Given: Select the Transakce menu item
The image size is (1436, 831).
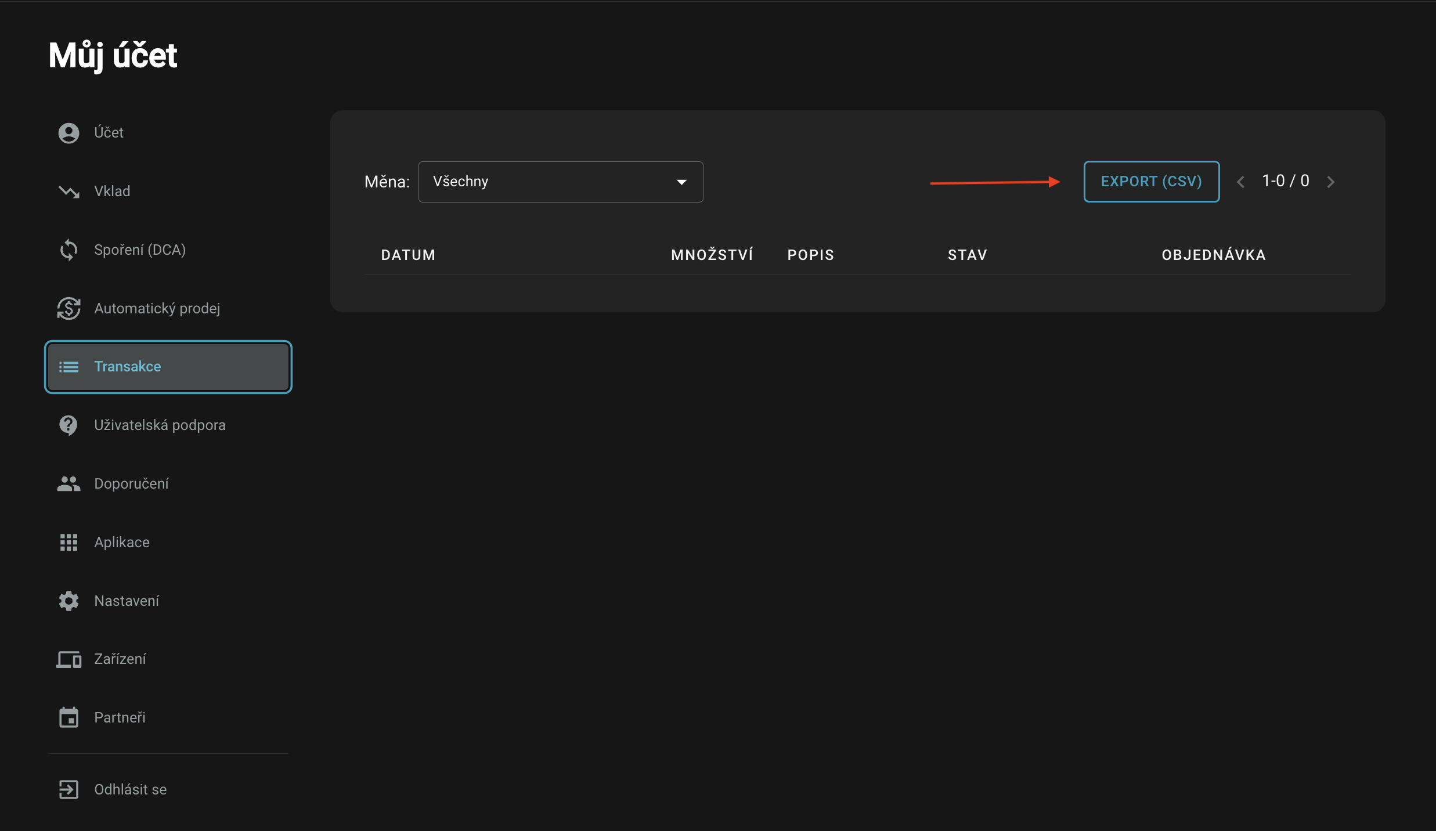Looking at the screenshot, I should (x=168, y=367).
